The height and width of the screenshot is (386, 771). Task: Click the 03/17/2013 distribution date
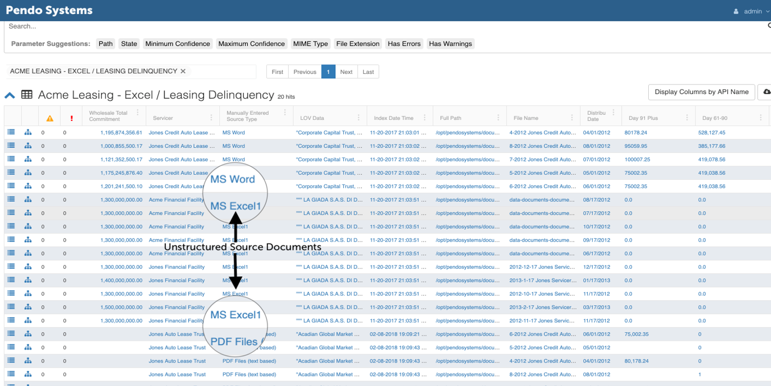(x=597, y=308)
